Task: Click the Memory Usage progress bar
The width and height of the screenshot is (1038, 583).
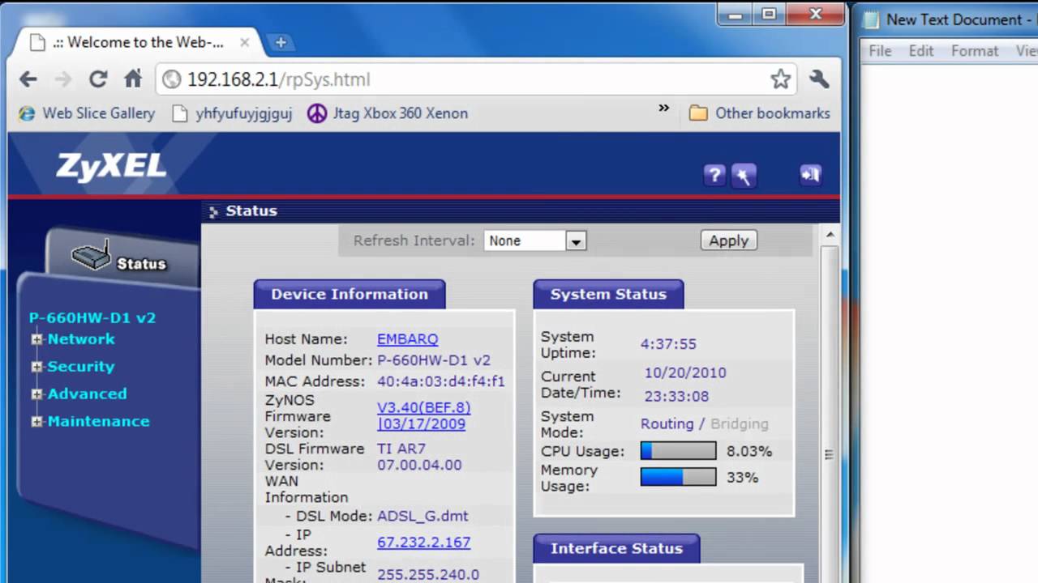Action: tap(678, 478)
